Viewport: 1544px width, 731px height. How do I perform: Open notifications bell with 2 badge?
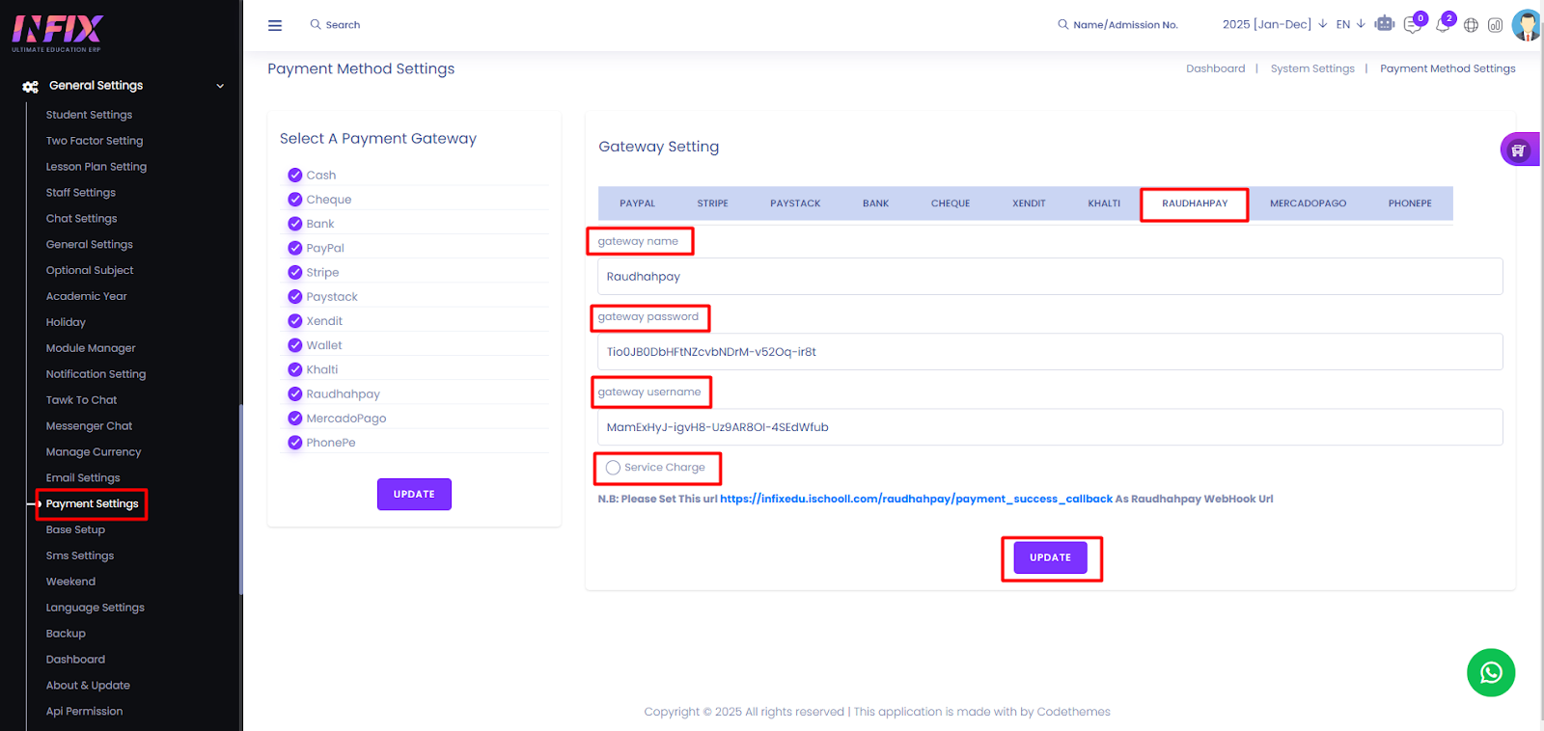[x=1444, y=23]
